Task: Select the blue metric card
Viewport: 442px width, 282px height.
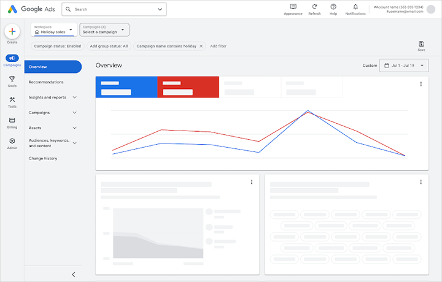Action: (x=126, y=87)
